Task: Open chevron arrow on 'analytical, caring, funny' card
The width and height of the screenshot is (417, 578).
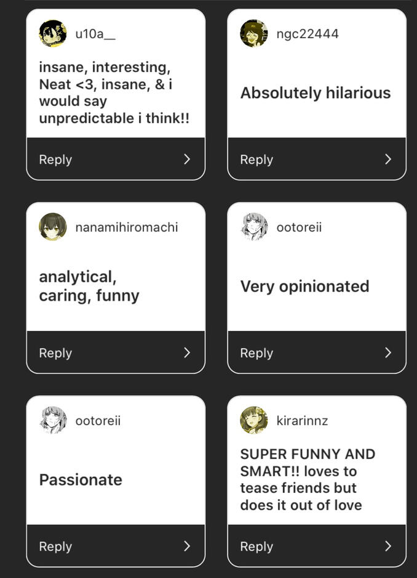Action: [187, 352]
